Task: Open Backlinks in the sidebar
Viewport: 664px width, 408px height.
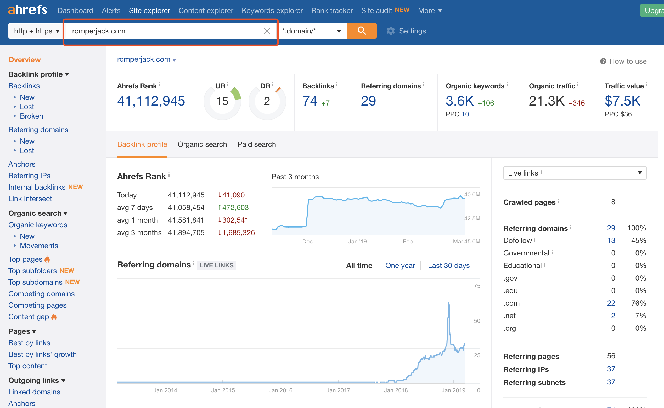Action: click(24, 86)
